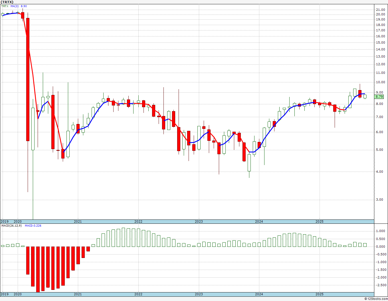
Task: Click the current price tag 8.79
Action: click(379, 97)
